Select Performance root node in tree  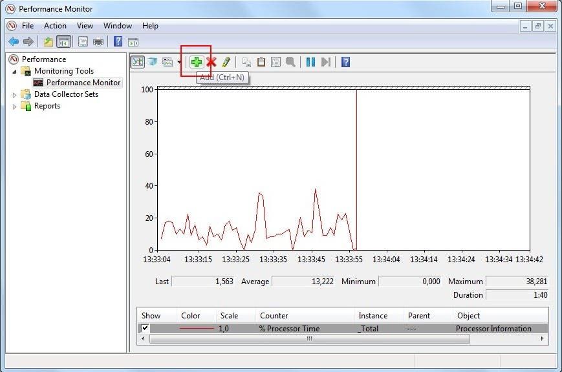[44, 59]
